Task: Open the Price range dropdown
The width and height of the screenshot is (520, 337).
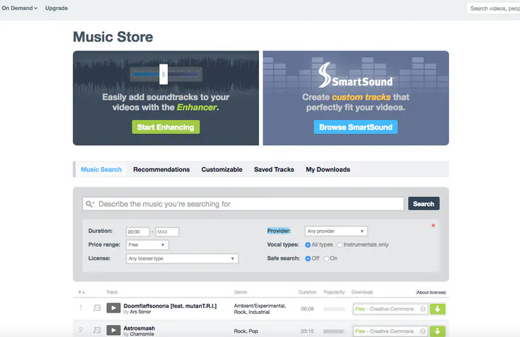Action: (148, 244)
